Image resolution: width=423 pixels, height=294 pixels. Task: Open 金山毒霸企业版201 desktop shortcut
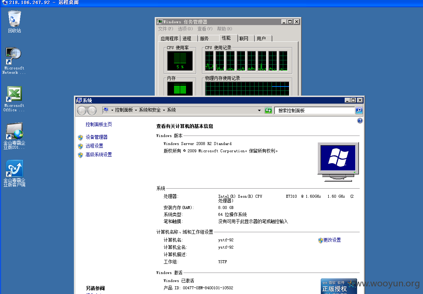coord(14,136)
